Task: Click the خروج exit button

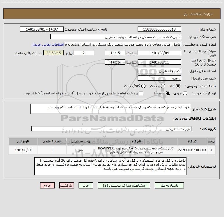Action: [x=47, y=186]
